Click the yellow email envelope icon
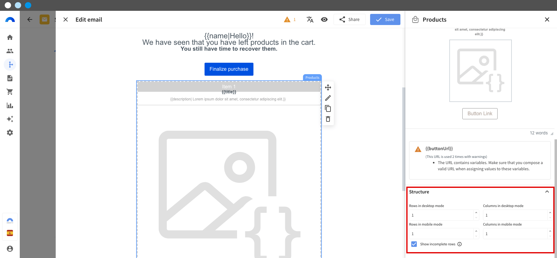 [x=45, y=19]
